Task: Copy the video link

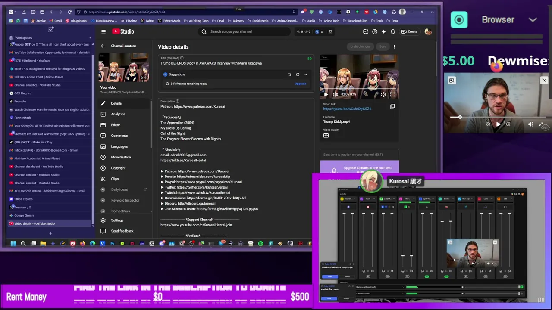Action: [x=392, y=106]
